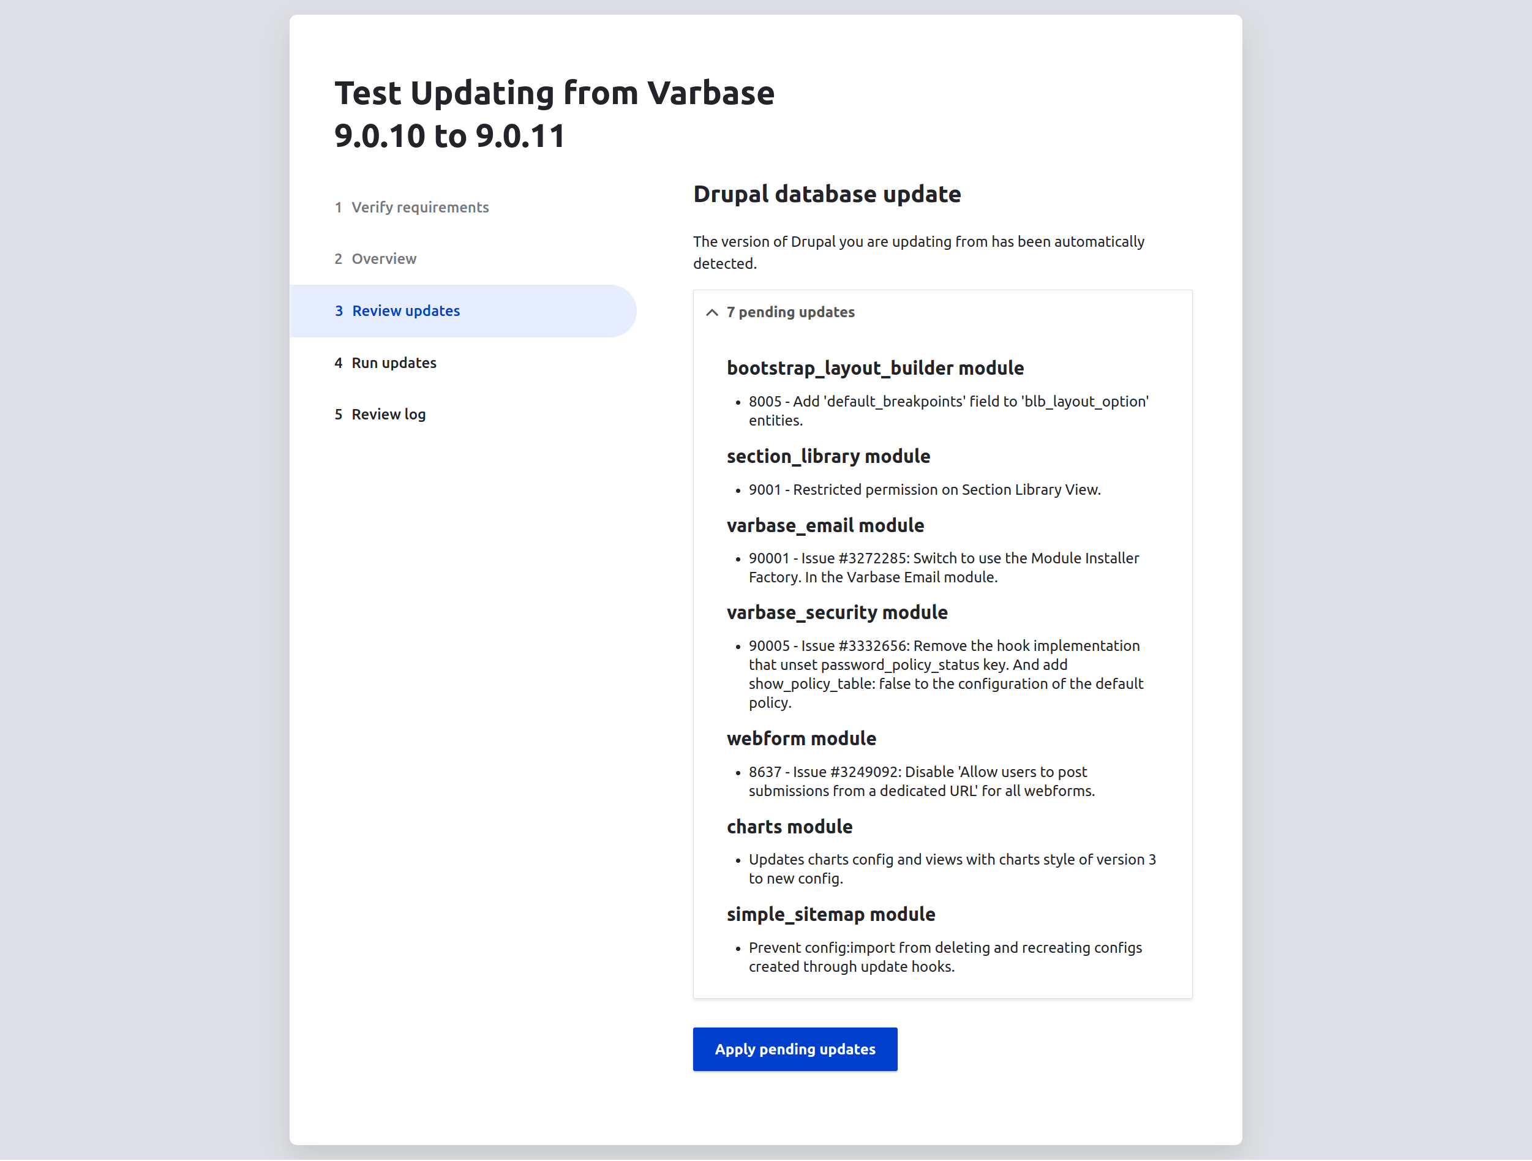Click the webform module heading
Screen dimensions: 1532x1161
click(801, 738)
